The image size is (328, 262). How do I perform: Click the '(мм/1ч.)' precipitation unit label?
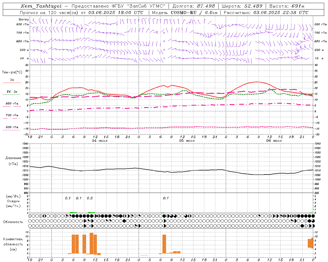tap(13, 206)
